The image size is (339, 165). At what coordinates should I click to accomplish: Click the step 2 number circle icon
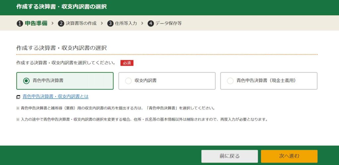point(61,23)
